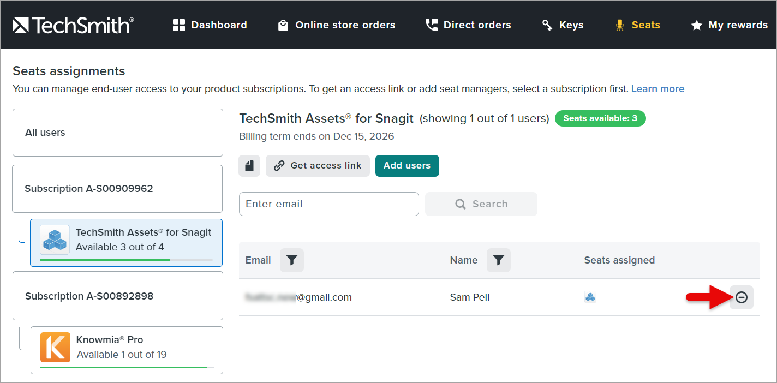Click the remove seat minus icon
The image size is (777, 383).
pos(741,297)
